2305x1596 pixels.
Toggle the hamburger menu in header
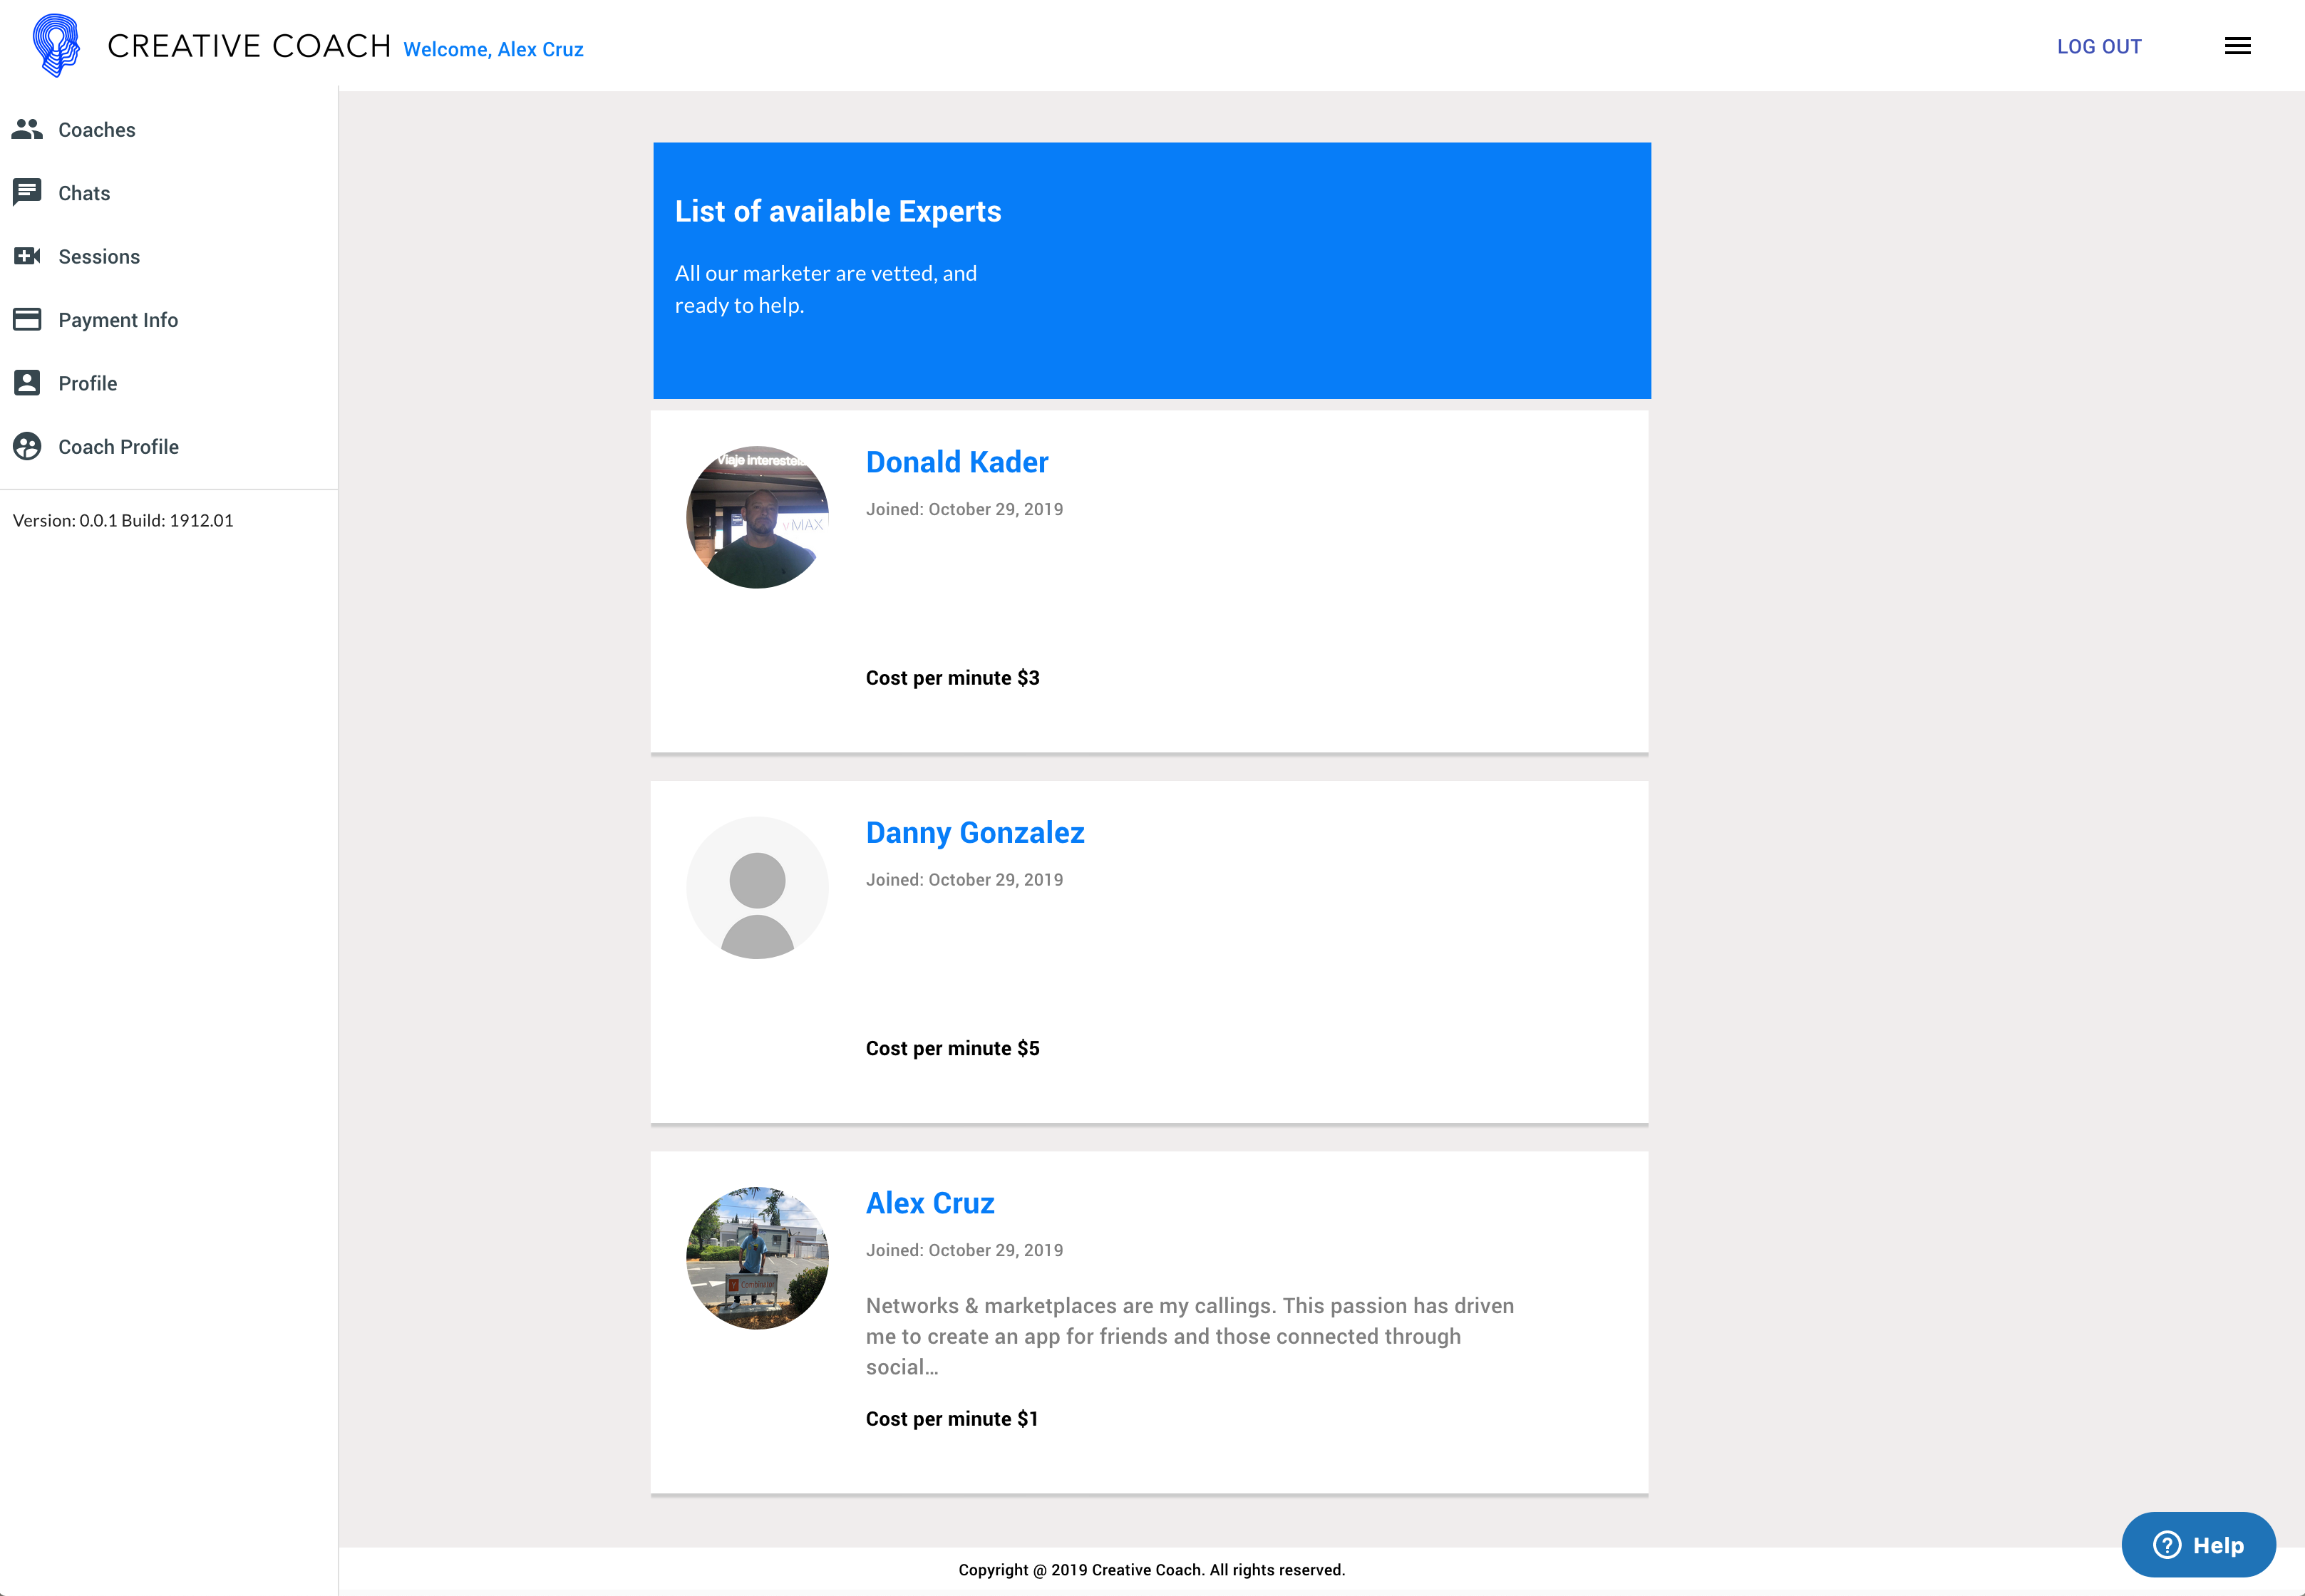(2237, 46)
